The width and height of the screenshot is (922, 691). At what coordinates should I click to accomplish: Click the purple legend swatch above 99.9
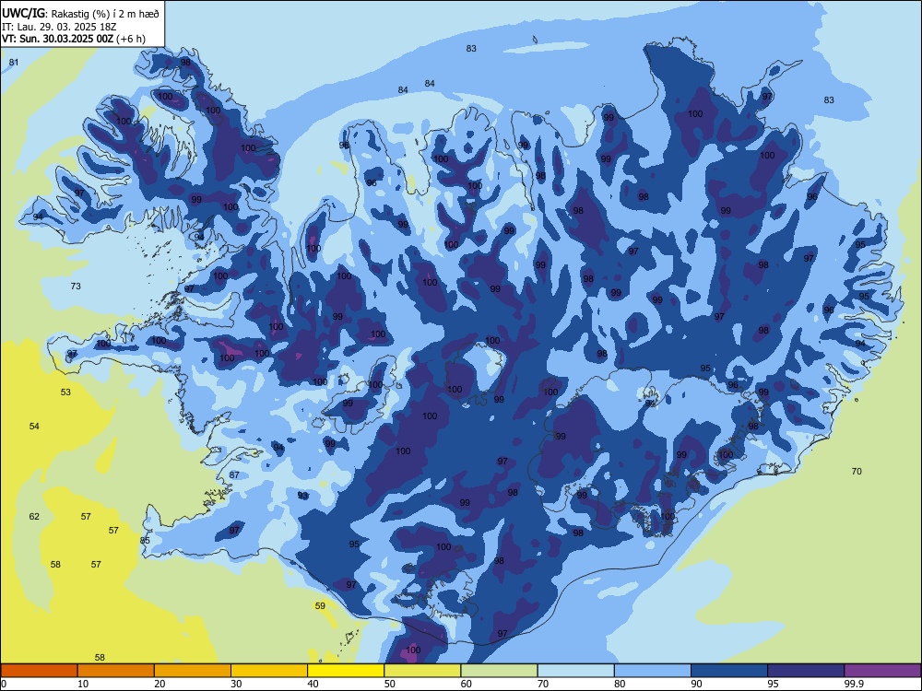882,671
